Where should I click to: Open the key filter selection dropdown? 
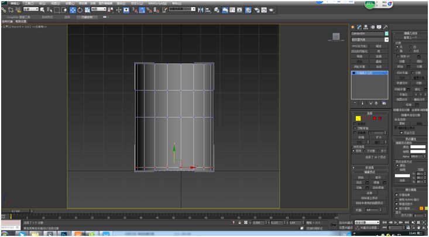click(367, 222)
